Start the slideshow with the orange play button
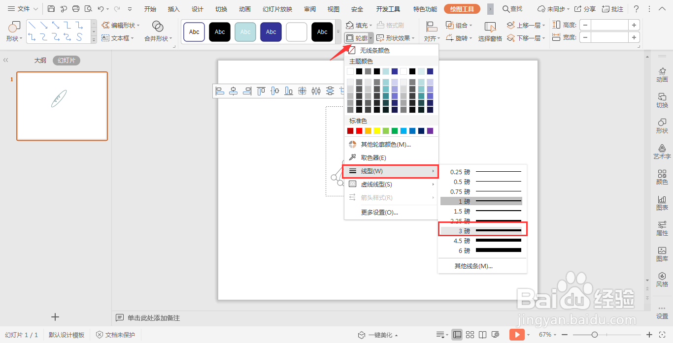 (517, 334)
